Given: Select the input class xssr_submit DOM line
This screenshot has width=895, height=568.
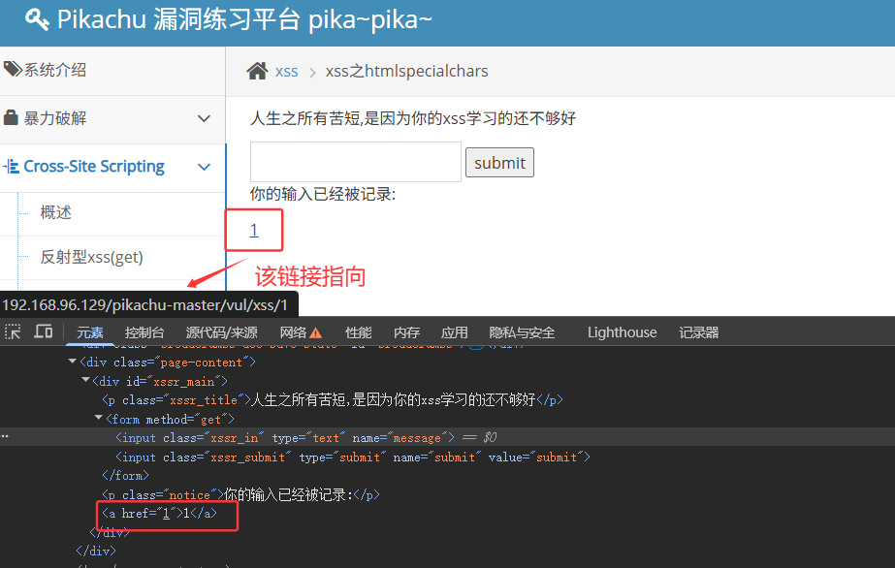Looking at the screenshot, I should pyautogui.click(x=353, y=457).
